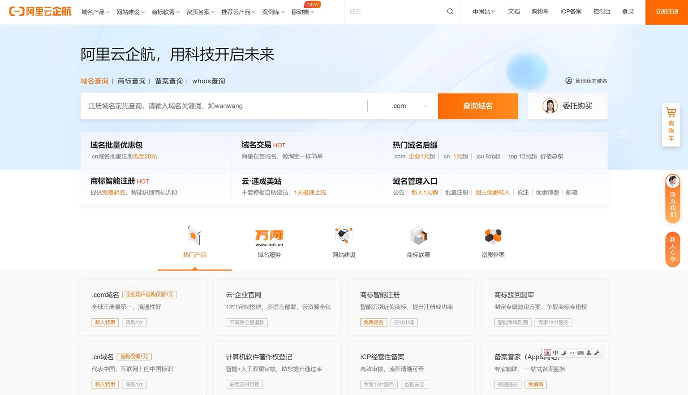Select the 资质备案 cubes icon
The width and height of the screenshot is (688, 395).
[493, 236]
